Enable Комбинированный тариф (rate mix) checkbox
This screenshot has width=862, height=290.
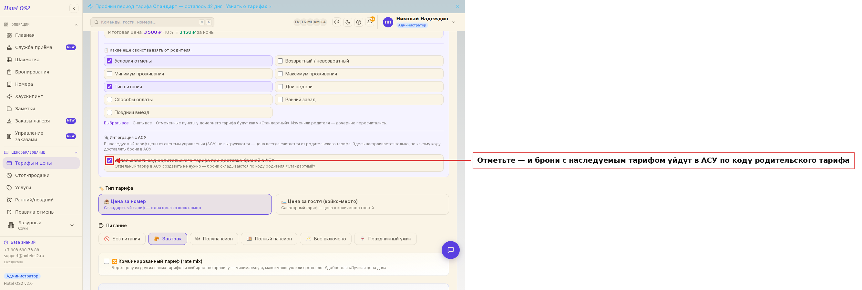point(107,261)
